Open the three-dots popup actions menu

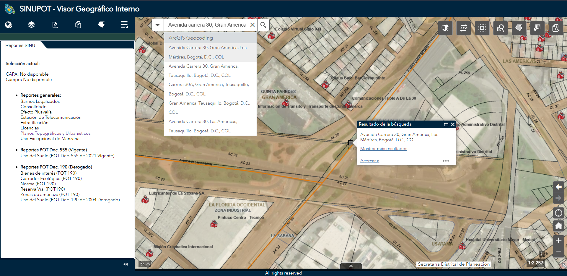(x=446, y=161)
